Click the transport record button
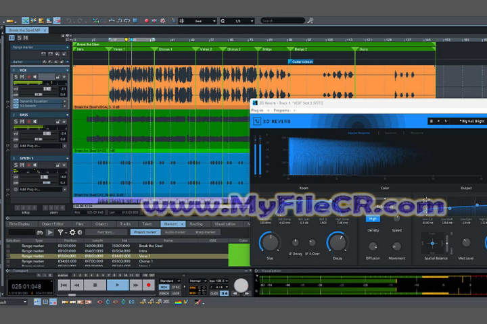The image size is (487, 324). [148, 285]
